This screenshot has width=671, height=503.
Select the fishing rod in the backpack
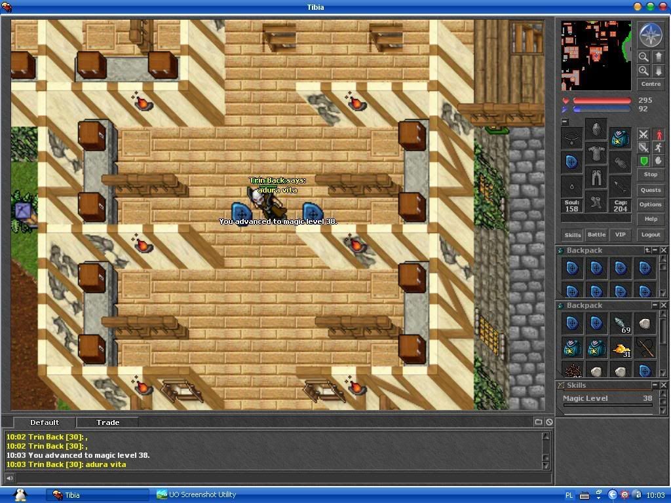tap(645, 349)
